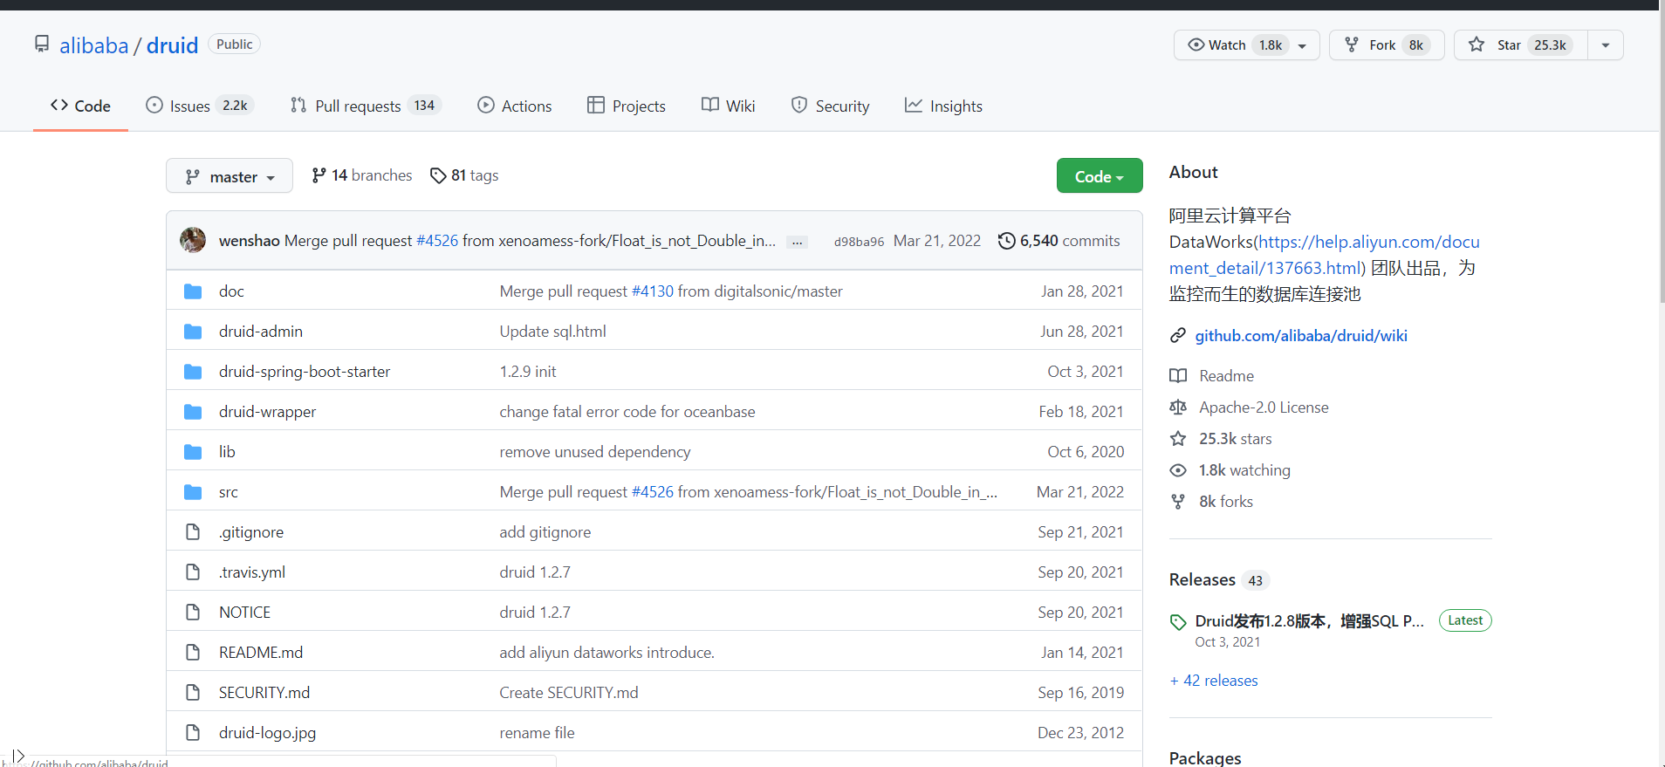Click the .travis.yml file icon
Viewport: 1665px width, 767px height.
coord(193,572)
